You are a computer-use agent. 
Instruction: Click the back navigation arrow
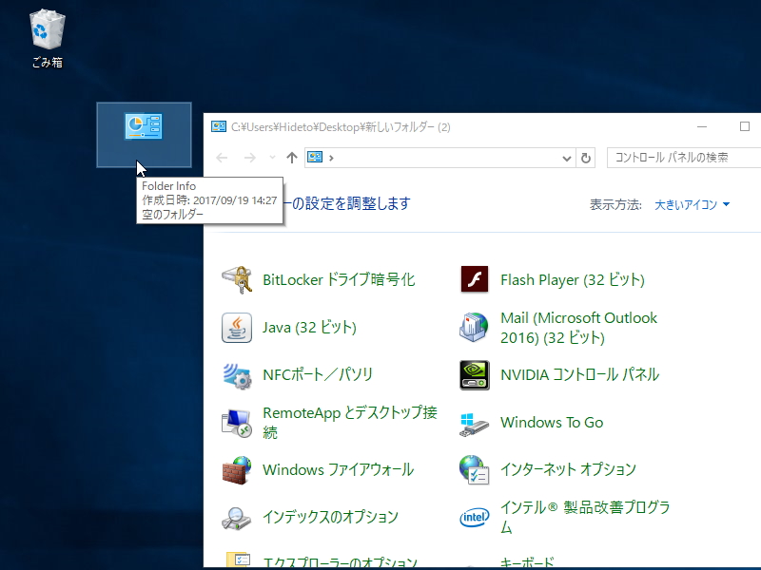pos(222,158)
